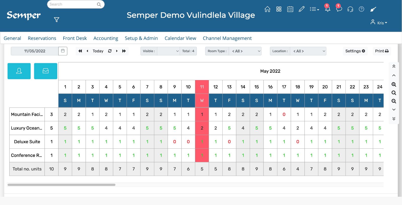Click the Total no. units label
The width and height of the screenshot is (402, 205).
coord(27,169)
